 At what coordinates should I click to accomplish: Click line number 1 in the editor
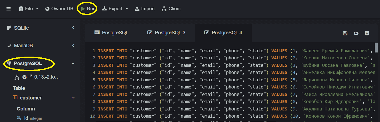coord(94,51)
